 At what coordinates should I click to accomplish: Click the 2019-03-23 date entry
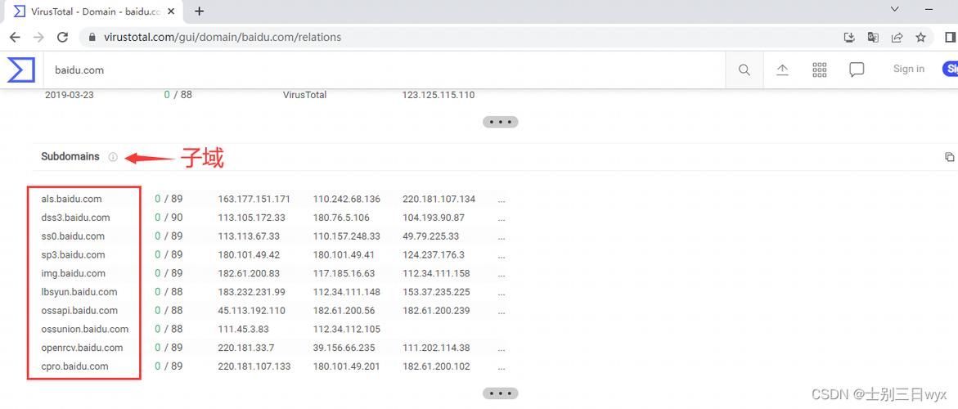tap(70, 95)
